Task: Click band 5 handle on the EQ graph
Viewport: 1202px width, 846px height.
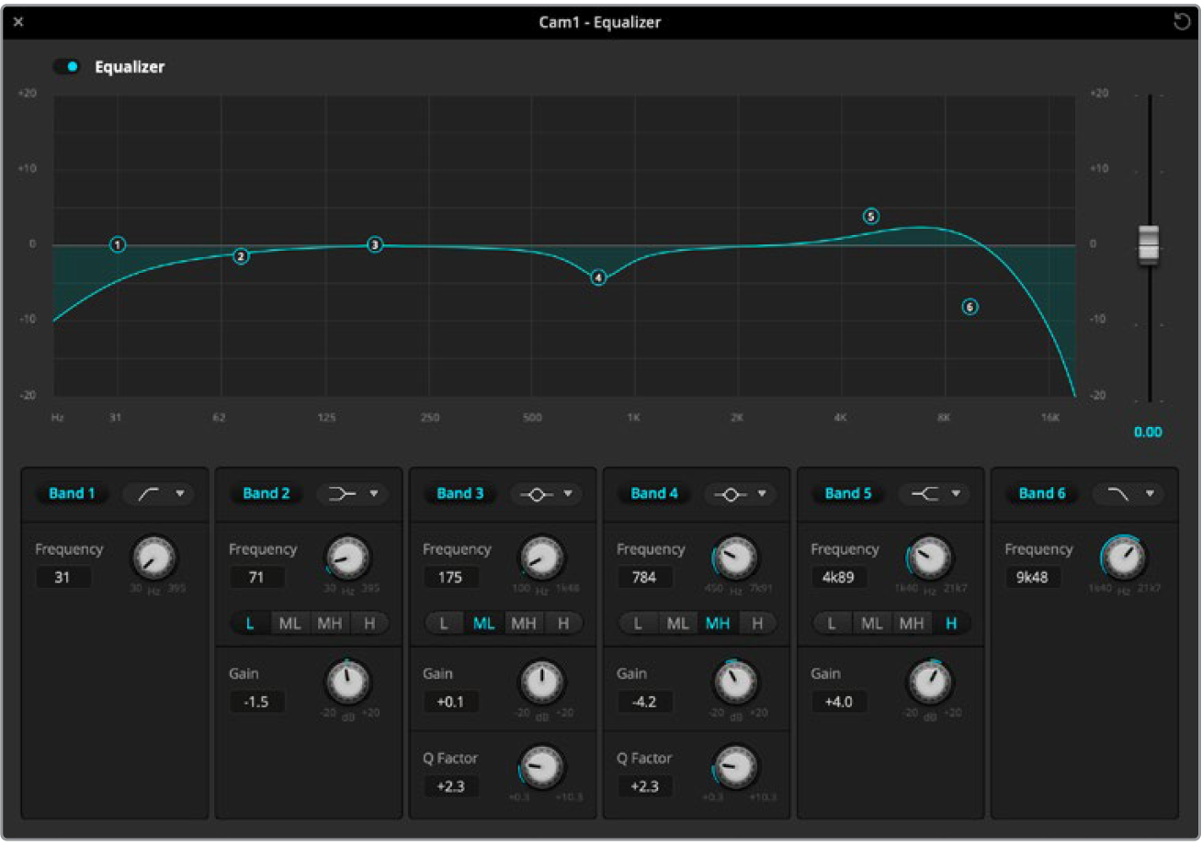Action: click(871, 217)
